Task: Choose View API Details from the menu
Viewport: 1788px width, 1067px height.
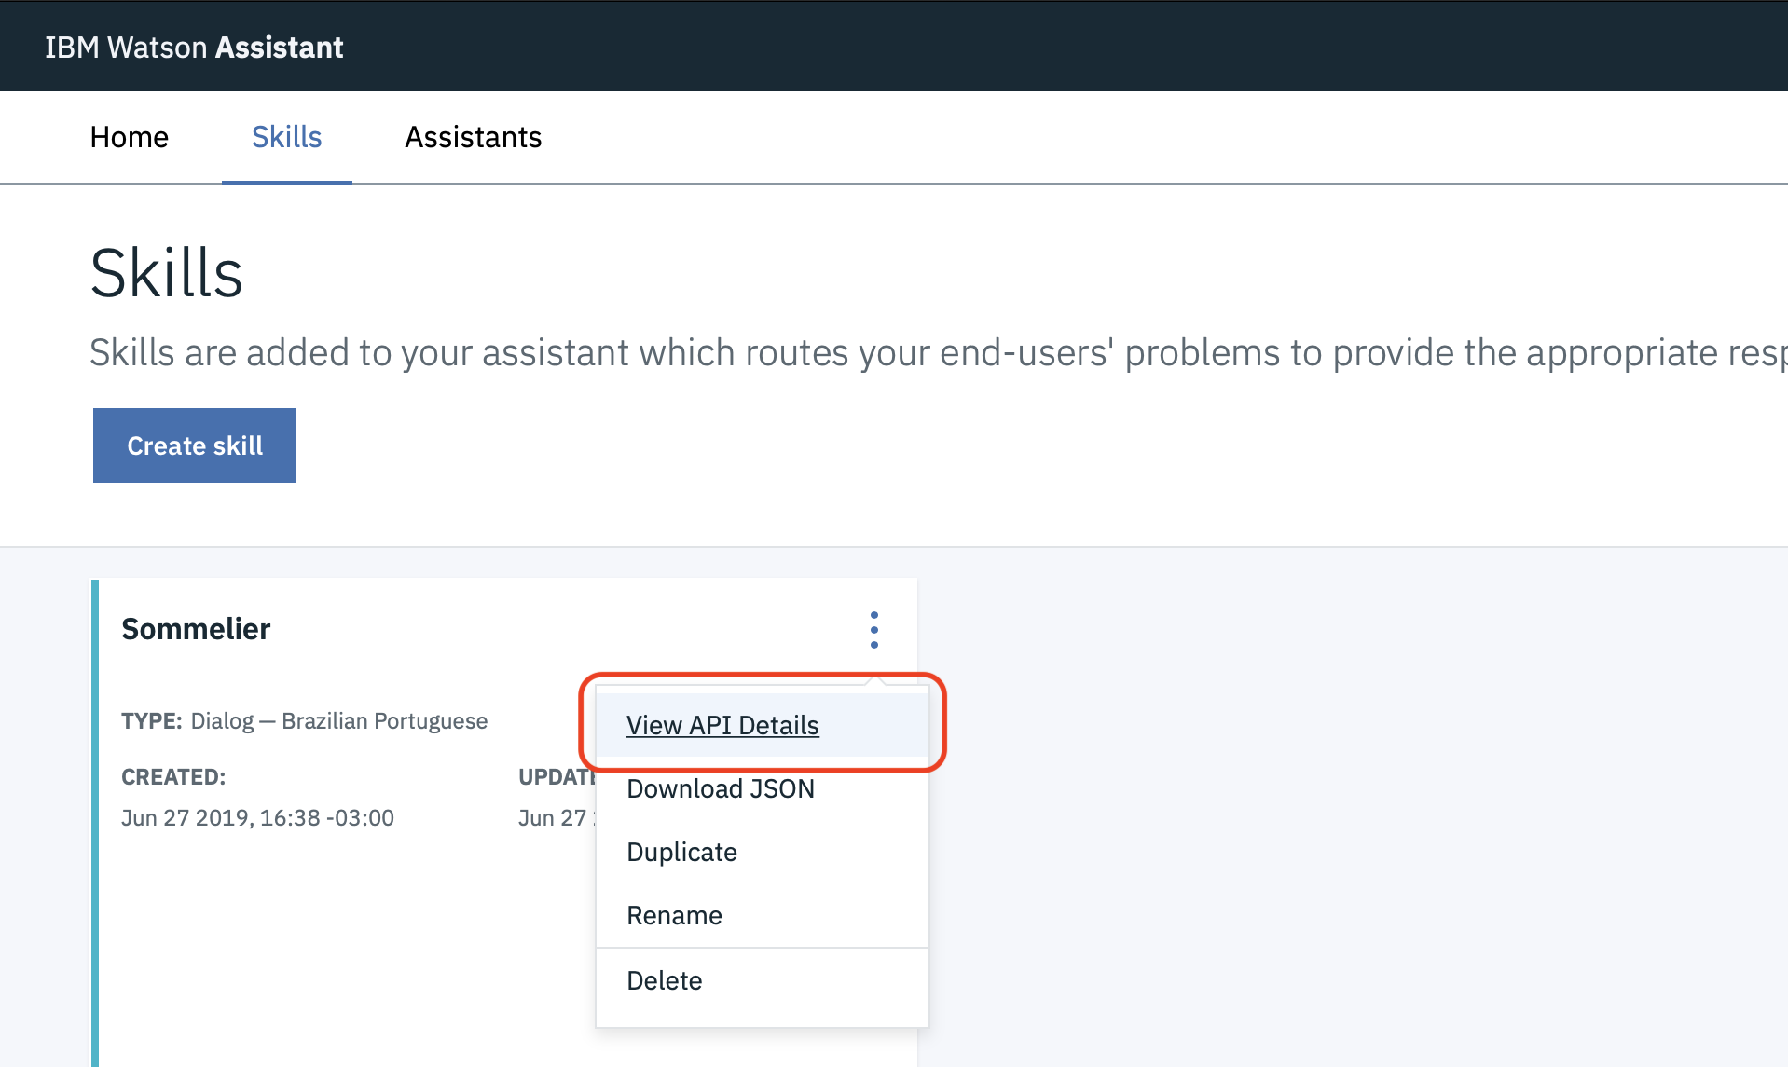Action: pos(762,725)
